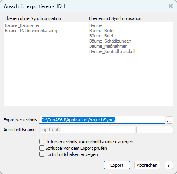The image size is (177, 174).
Task: Click the Ausschnittsname optional input field
Action: coord(87,130)
